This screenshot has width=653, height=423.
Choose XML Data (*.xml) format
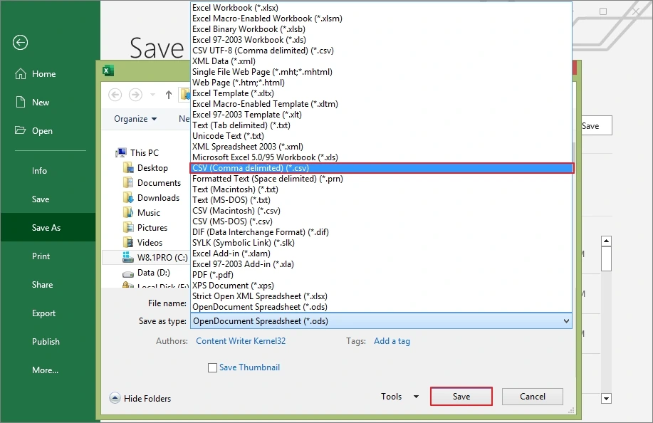381,61
